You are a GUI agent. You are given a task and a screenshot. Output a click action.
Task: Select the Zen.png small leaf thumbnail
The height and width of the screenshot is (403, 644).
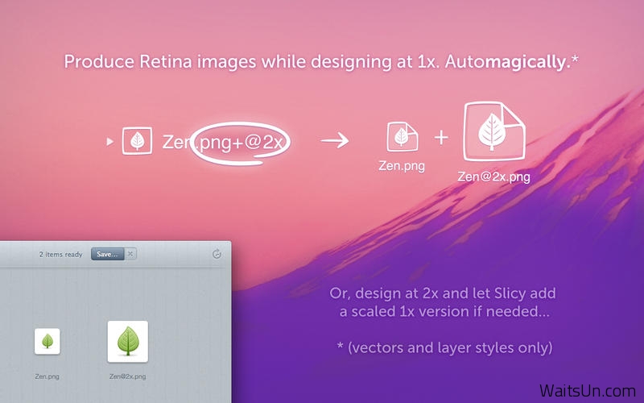click(x=47, y=341)
